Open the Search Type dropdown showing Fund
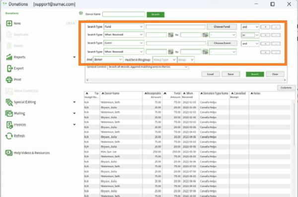The image size is (298, 197). point(124,27)
